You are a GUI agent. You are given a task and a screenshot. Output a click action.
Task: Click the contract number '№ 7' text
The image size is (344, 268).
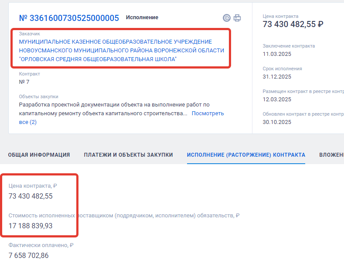24,82
